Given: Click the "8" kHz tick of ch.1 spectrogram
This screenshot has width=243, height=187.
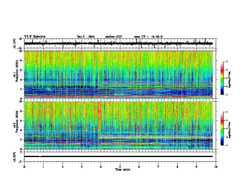Looking at the screenshot, I should coord(21,61).
